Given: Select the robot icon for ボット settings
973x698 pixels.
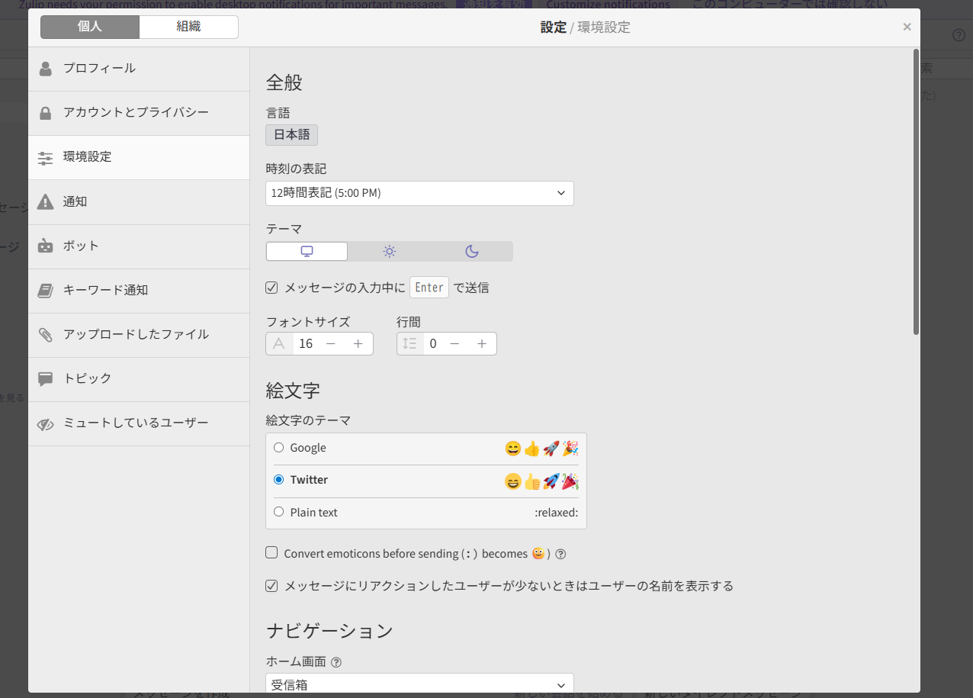Looking at the screenshot, I should (45, 246).
